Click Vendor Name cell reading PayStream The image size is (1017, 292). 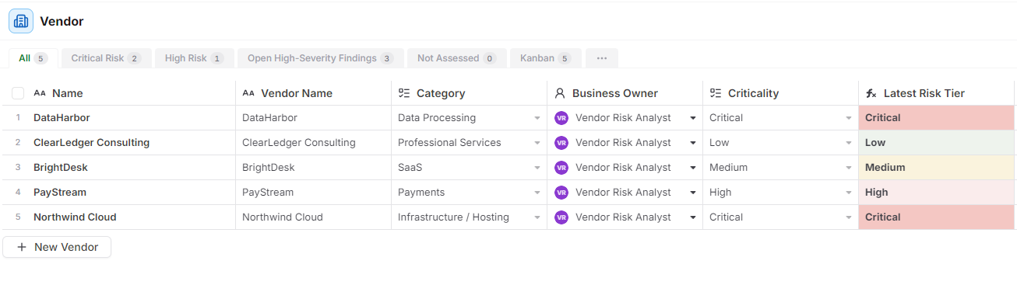click(x=314, y=193)
